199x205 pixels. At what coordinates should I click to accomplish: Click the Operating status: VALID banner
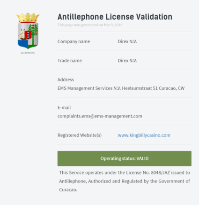tap(125, 158)
